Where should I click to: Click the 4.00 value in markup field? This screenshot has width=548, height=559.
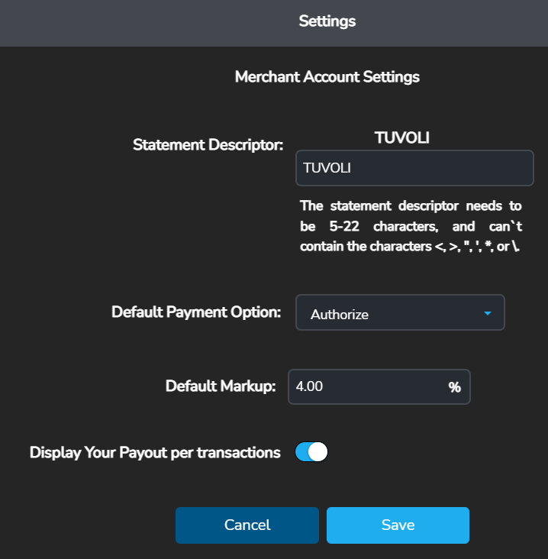pyautogui.click(x=309, y=386)
